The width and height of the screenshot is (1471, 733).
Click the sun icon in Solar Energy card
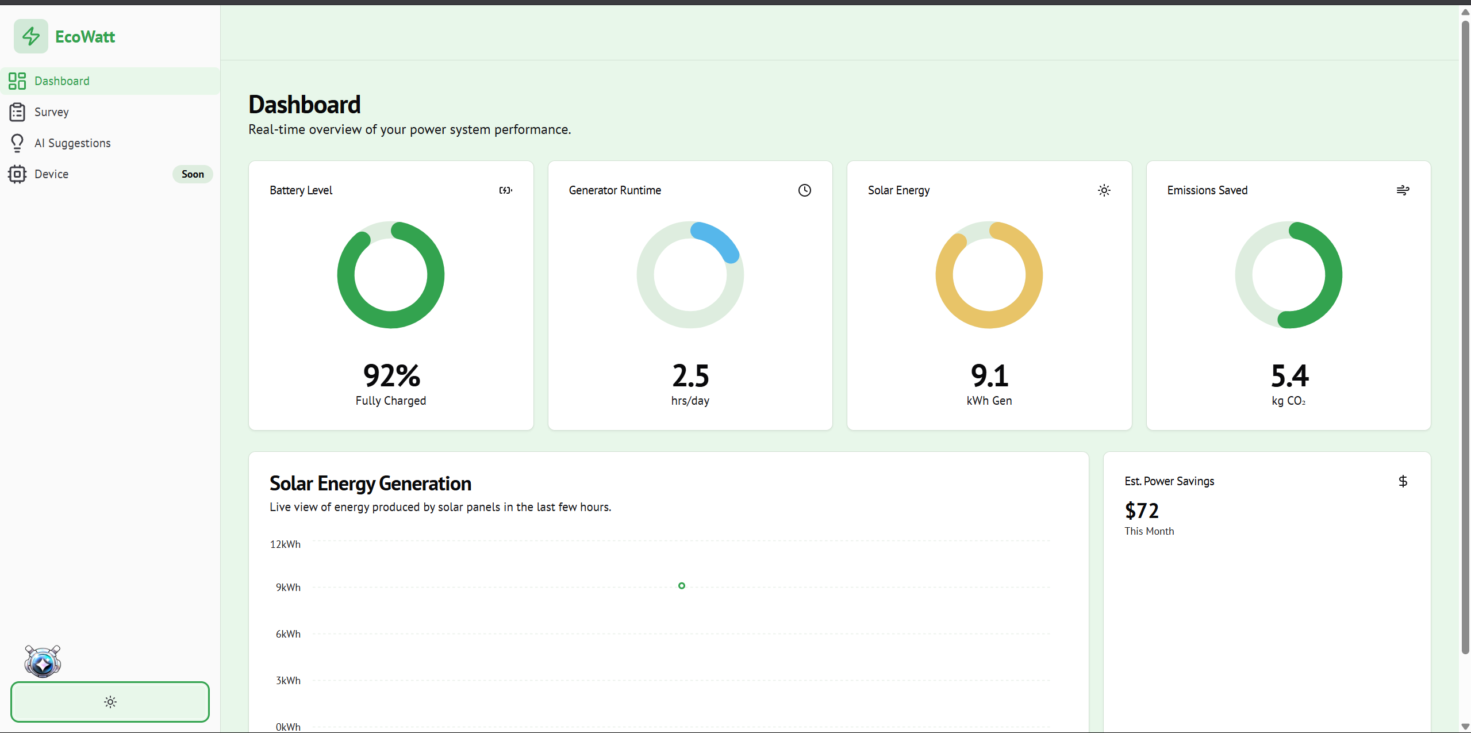pyautogui.click(x=1104, y=190)
